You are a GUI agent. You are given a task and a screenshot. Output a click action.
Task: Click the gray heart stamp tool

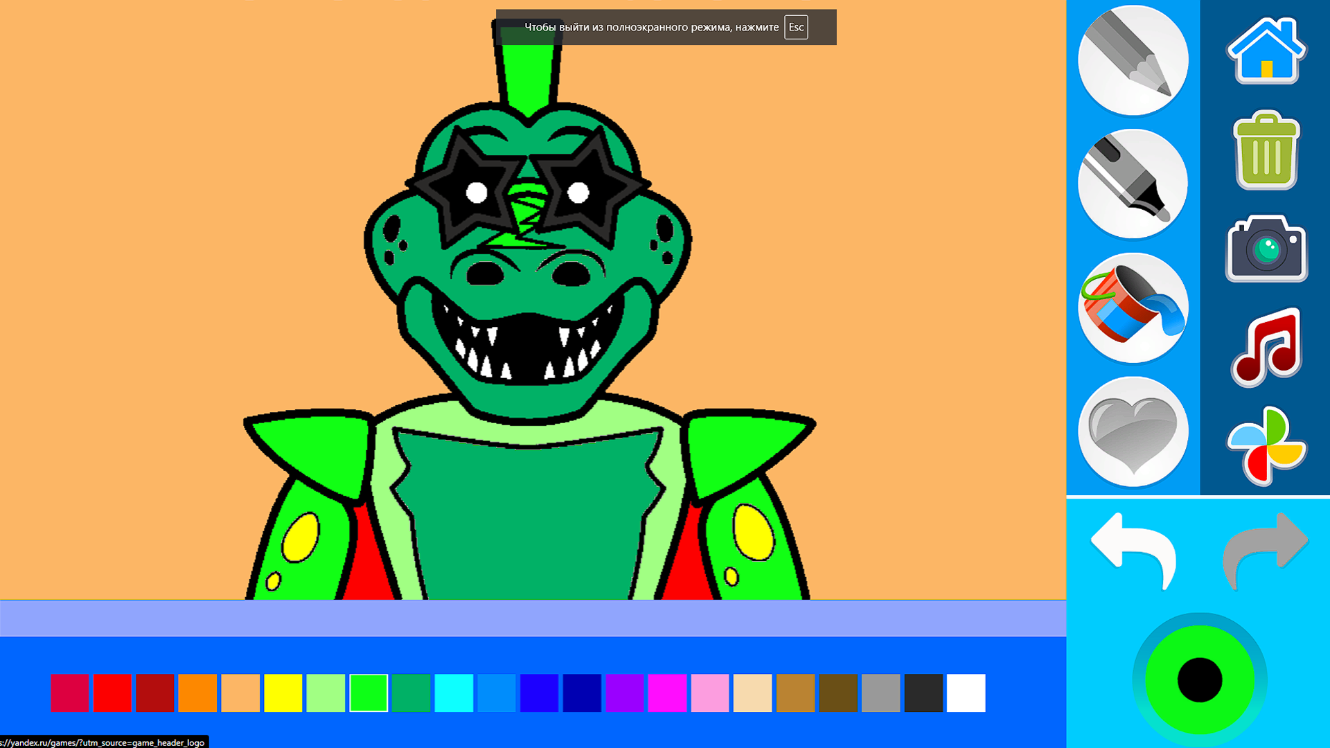pyautogui.click(x=1133, y=431)
